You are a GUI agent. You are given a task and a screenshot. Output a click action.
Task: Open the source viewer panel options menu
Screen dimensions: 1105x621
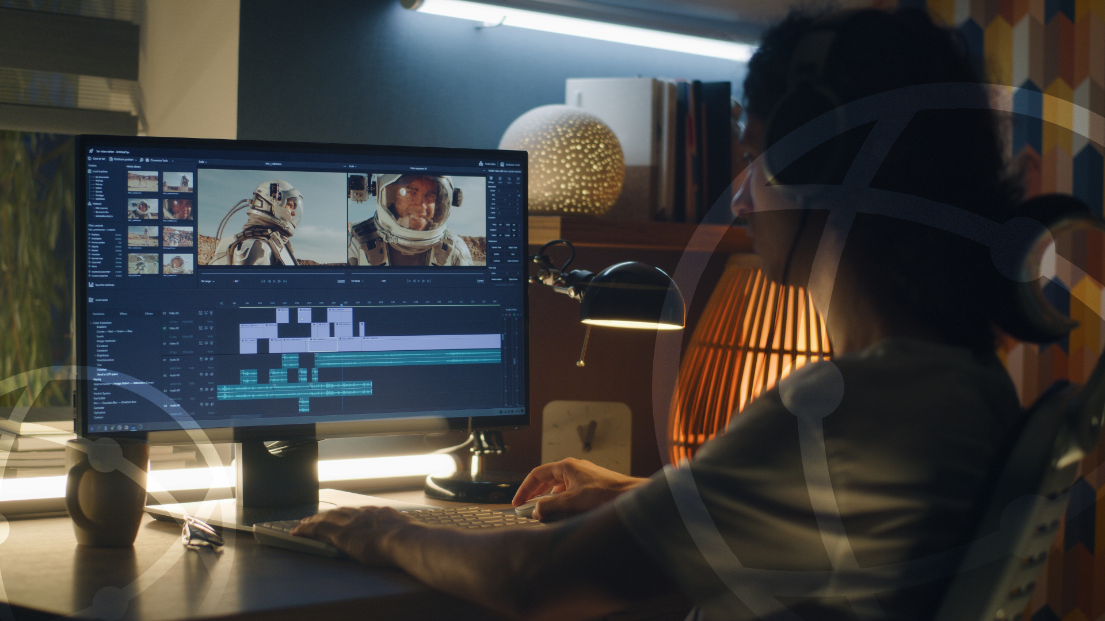(344, 166)
